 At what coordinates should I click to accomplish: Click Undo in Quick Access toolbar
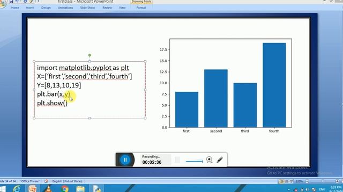pyautogui.click(x=17, y=1)
